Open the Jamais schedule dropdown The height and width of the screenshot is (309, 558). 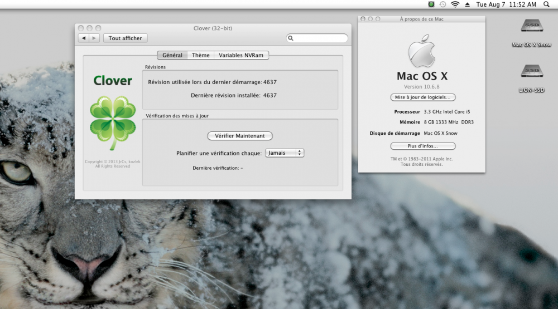point(285,153)
